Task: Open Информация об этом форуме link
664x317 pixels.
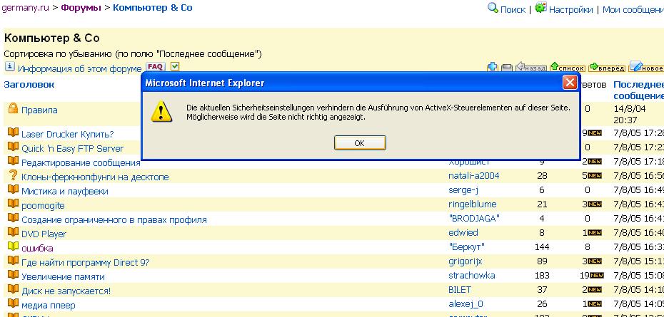Action: tap(79, 69)
